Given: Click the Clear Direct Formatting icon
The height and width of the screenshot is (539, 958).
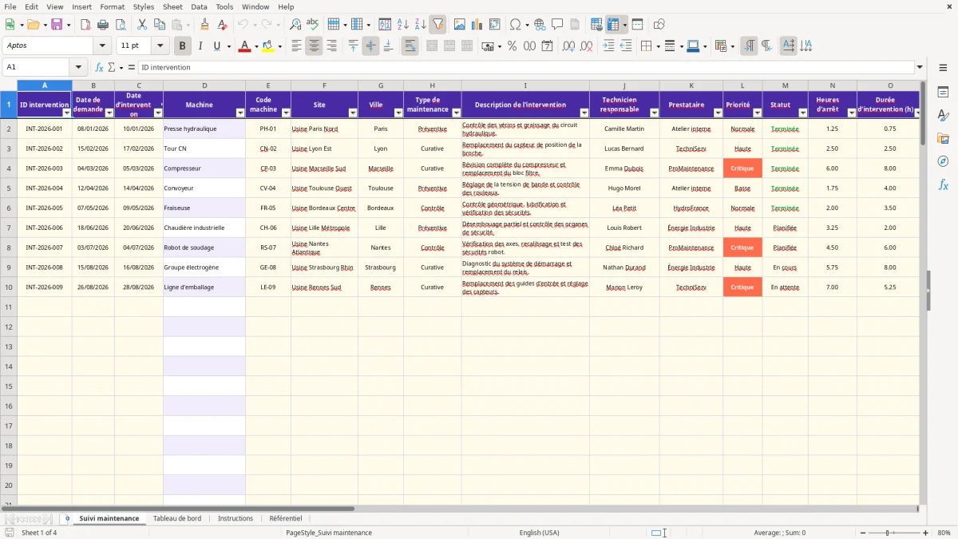Looking at the screenshot, I should pyautogui.click(x=222, y=25).
